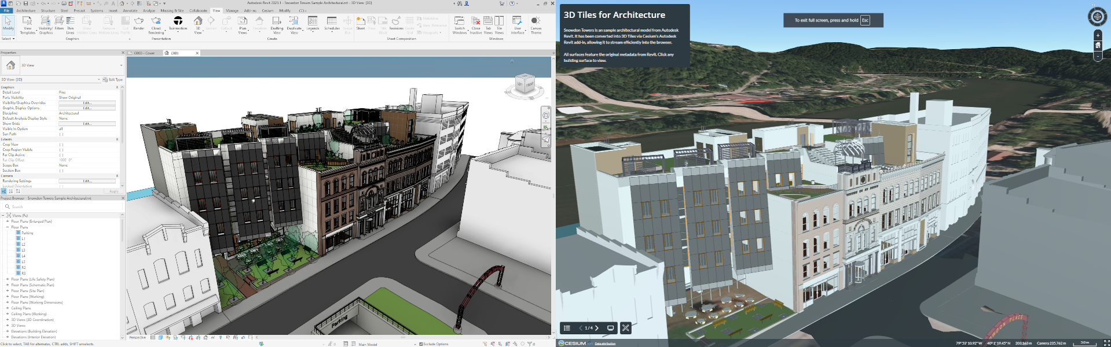Open the 3D View type dropdown
The width and height of the screenshot is (1111, 347).
pos(121,65)
